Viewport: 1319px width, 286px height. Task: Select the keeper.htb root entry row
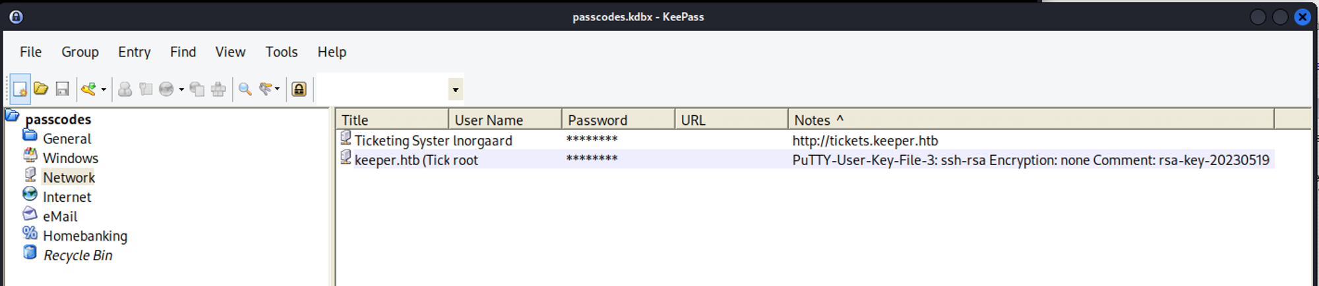(x=415, y=160)
